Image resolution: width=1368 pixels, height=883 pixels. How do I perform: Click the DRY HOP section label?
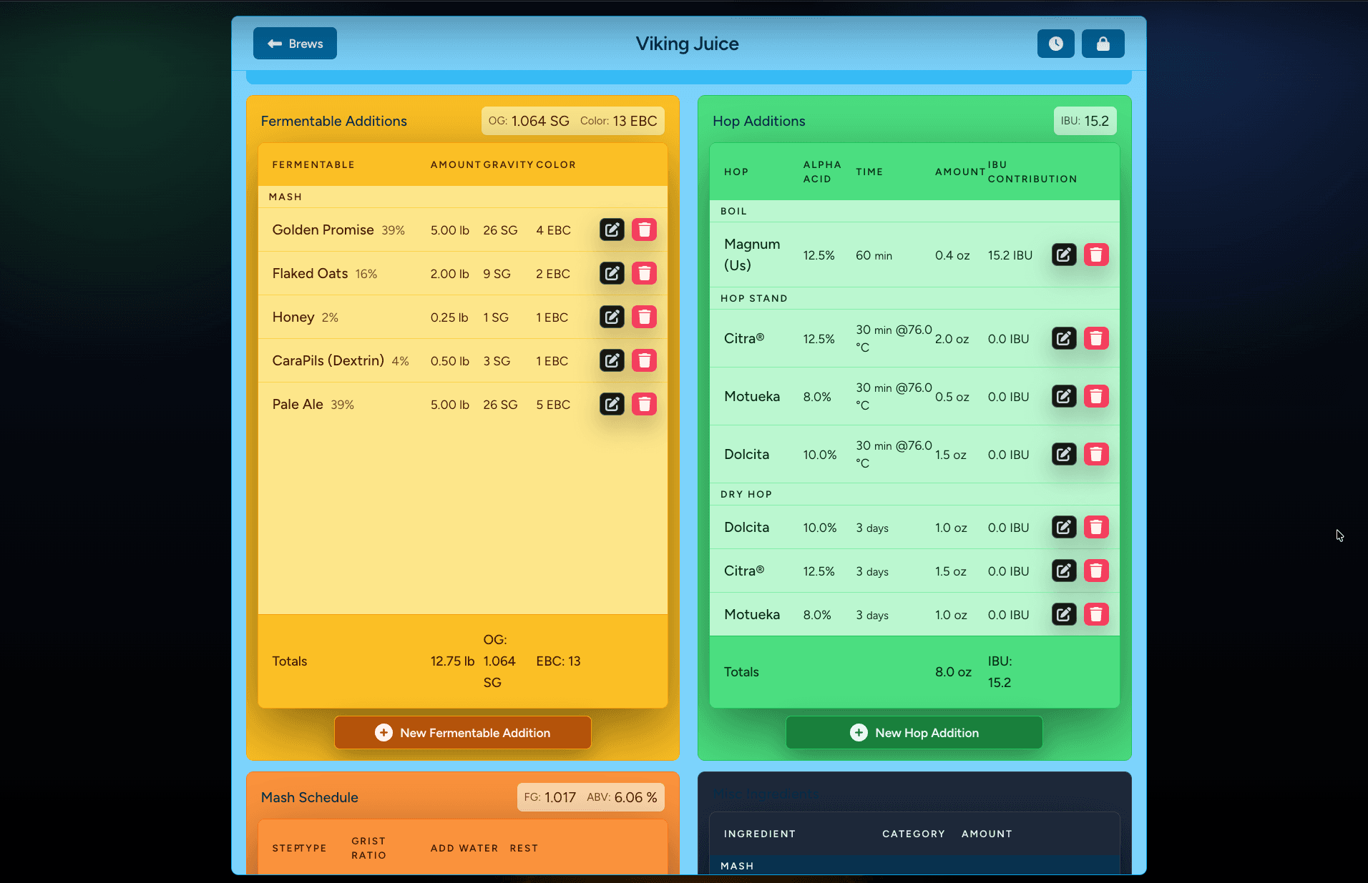[x=746, y=494]
